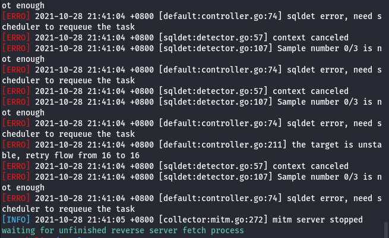Click the last 'context canceled' message
The height and width of the screenshot is (238, 389).
[311, 166]
